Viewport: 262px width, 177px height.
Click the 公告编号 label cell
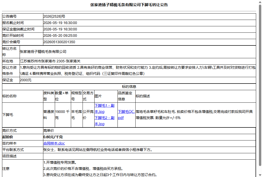(23, 16)
